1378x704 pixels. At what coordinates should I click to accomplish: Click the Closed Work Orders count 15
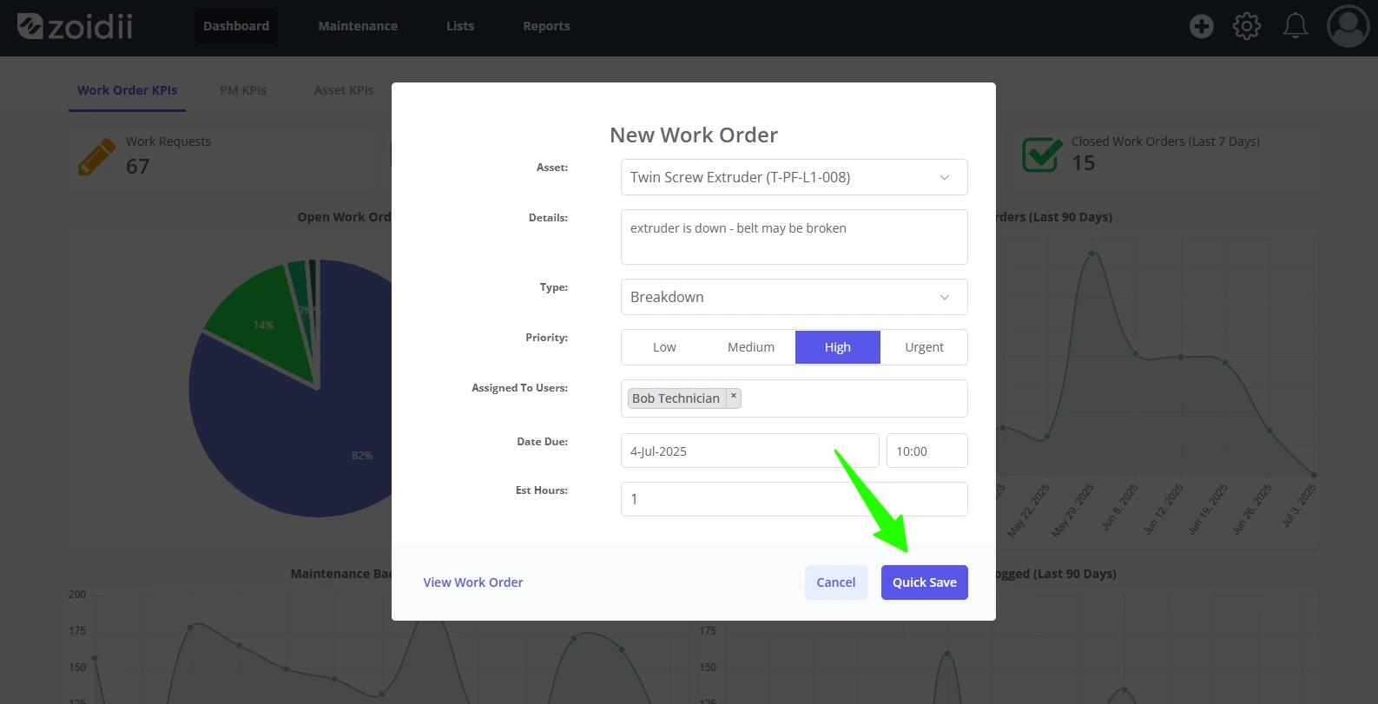(x=1083, y=163)
